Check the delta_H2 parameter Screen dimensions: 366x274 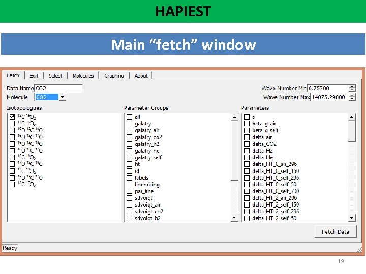pyautogui.click(x=247, y=151)
